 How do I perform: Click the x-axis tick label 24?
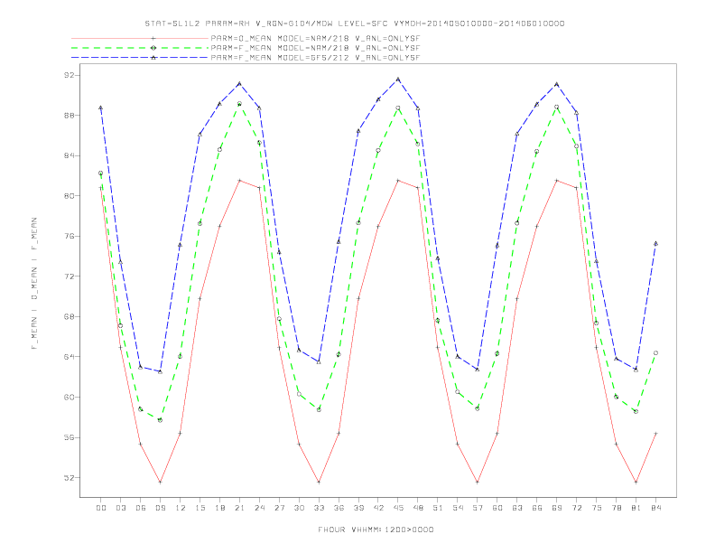259,508
